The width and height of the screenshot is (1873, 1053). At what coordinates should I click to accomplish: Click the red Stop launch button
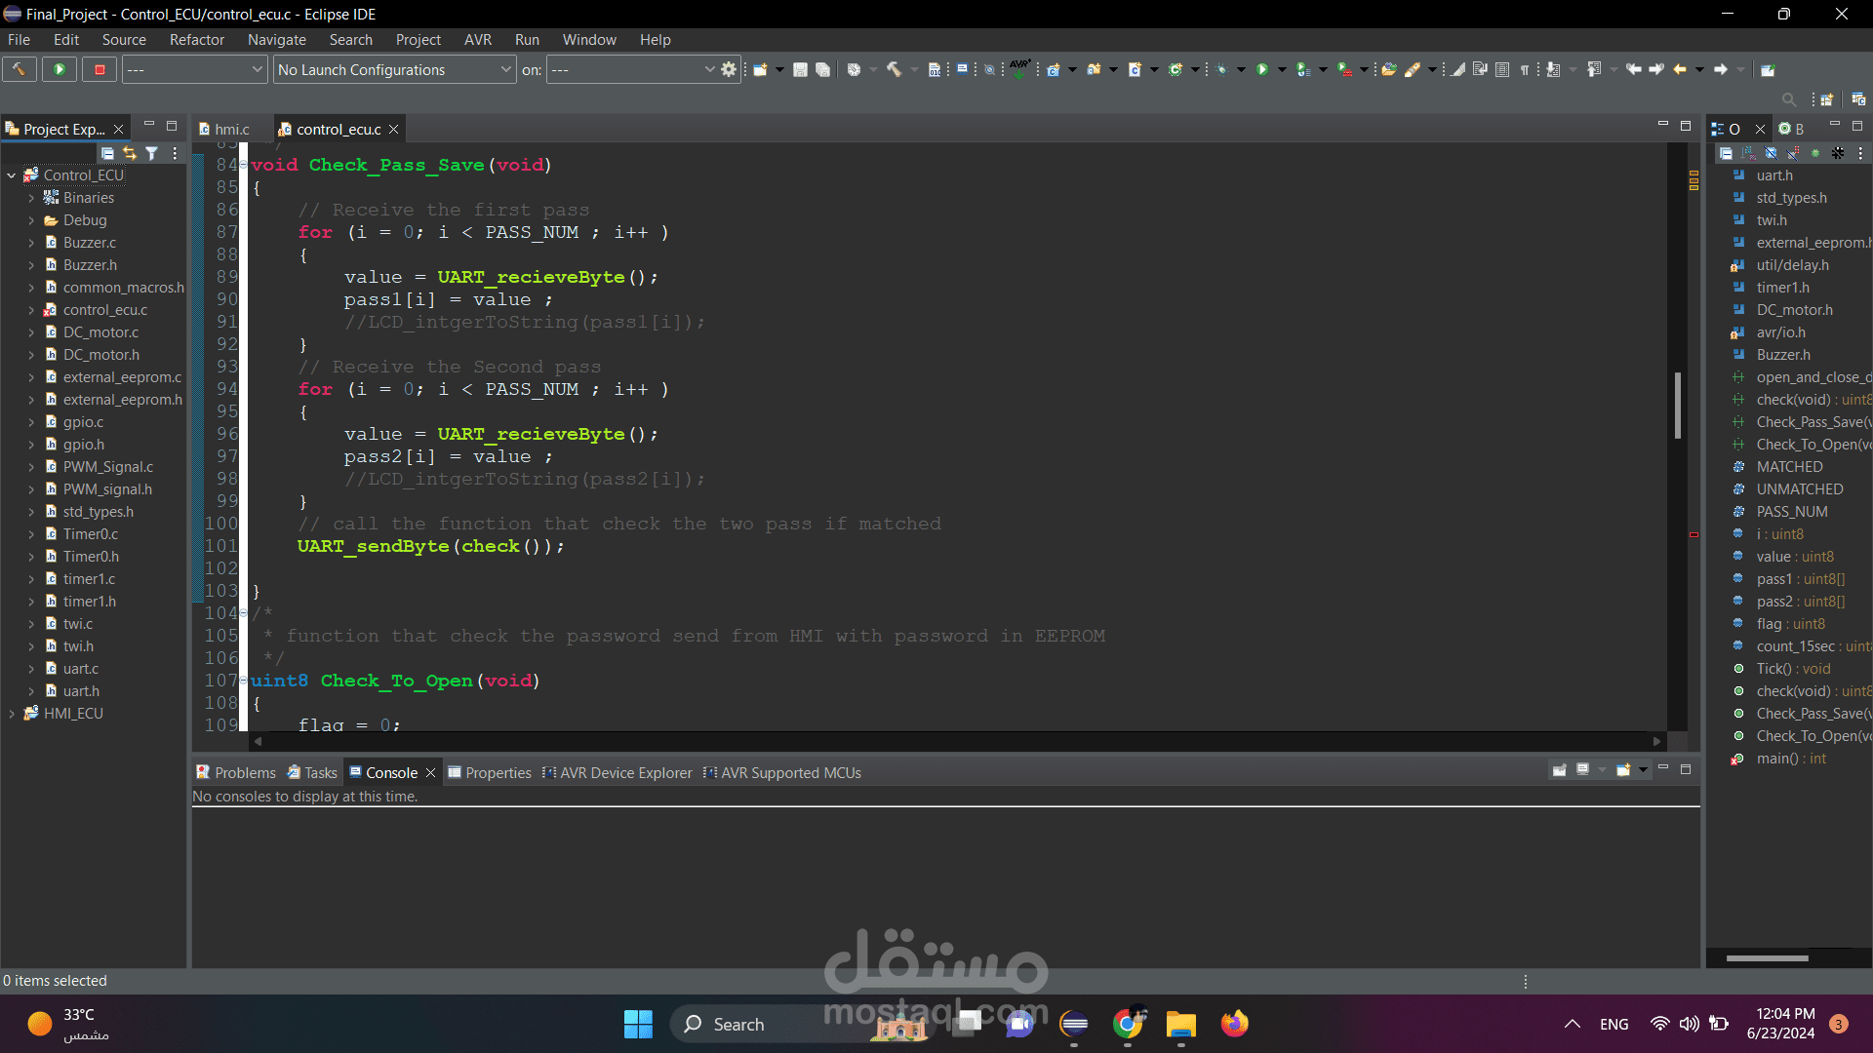[x=100, y=69]
